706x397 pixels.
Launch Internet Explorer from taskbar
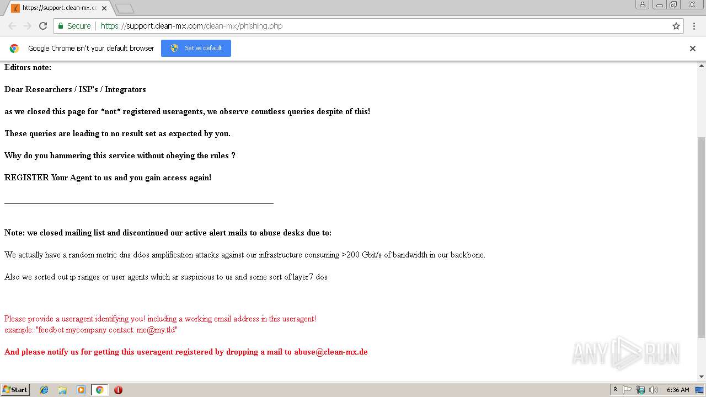pos(44,390)
